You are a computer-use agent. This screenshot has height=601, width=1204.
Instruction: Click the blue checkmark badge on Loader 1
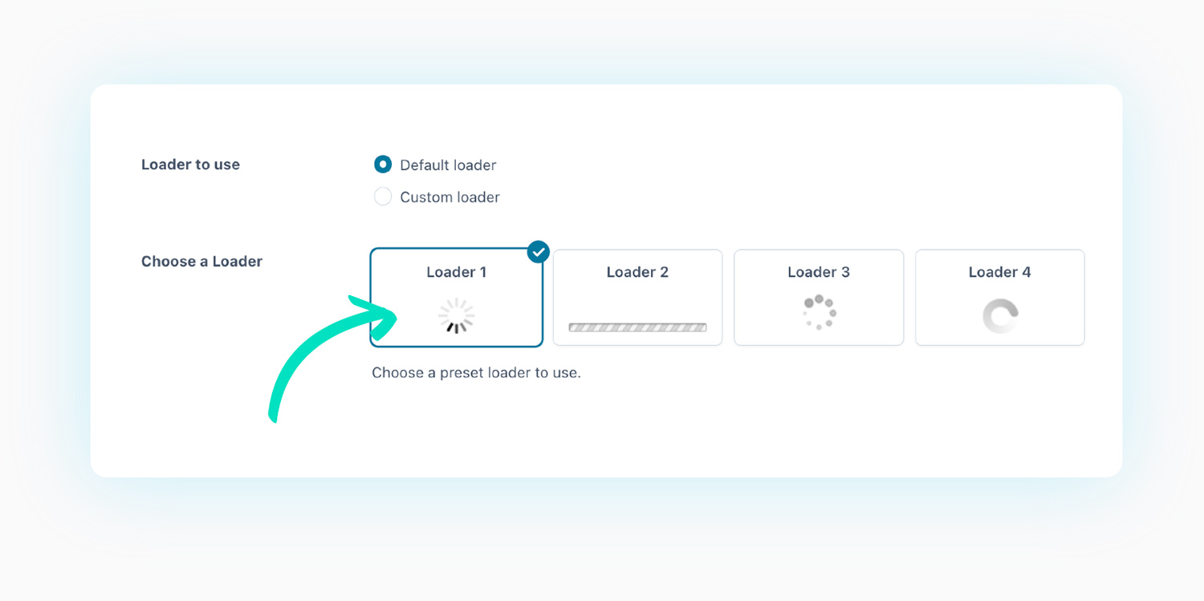tap(538, 252)
